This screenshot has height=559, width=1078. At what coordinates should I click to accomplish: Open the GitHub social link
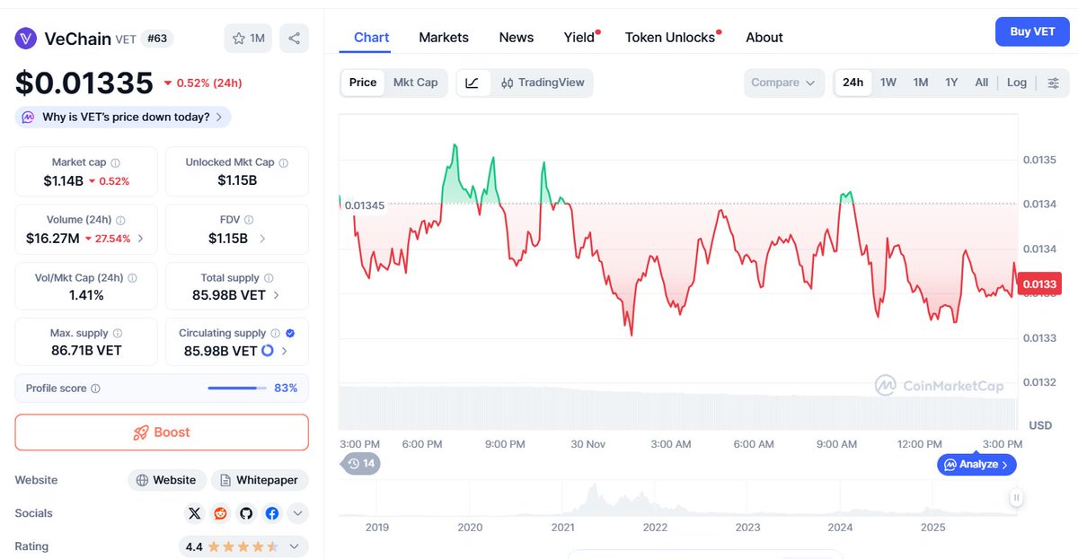click(x=246, y=513)
